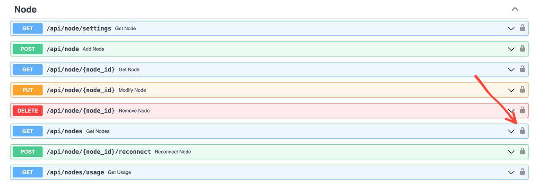Viewport: 539px width, 185px height.
Task: Click the red DELETE method badge
Action: click(28, 111)
